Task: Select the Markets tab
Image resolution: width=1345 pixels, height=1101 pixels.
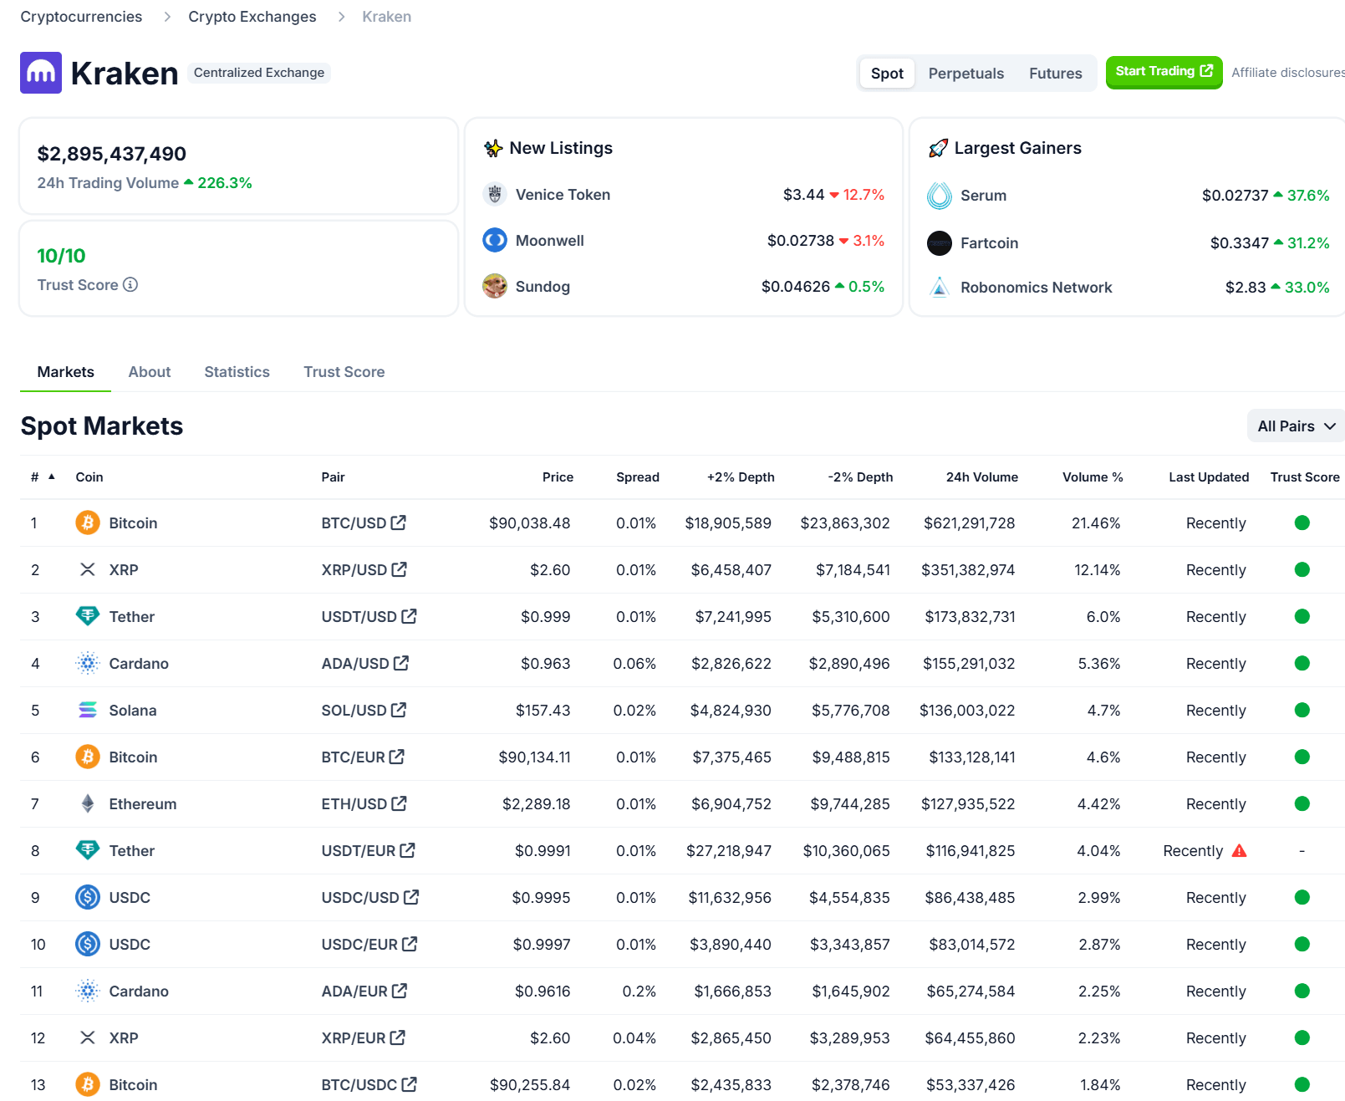Action: [x=66, y=372]
